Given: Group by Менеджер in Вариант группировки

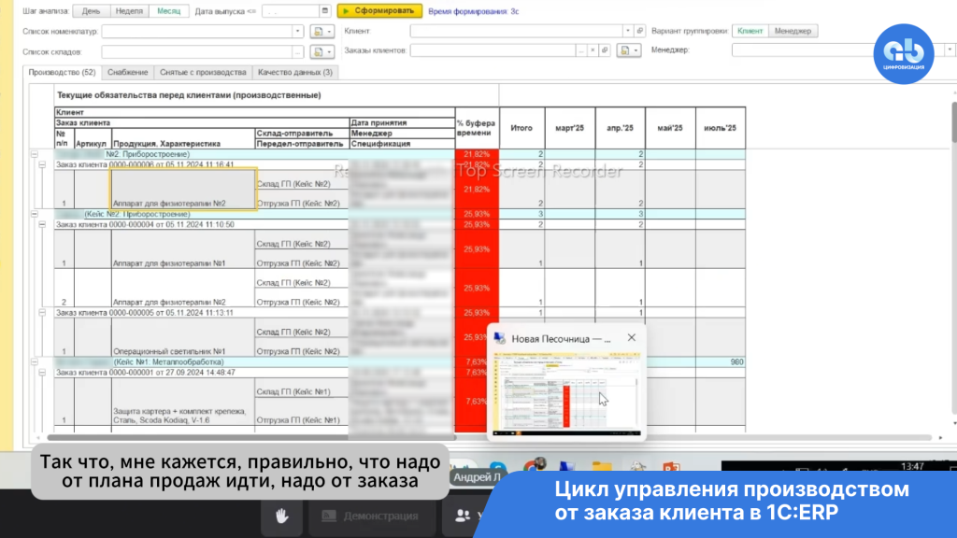Looking at the screenshot, I should pos(793,31).
